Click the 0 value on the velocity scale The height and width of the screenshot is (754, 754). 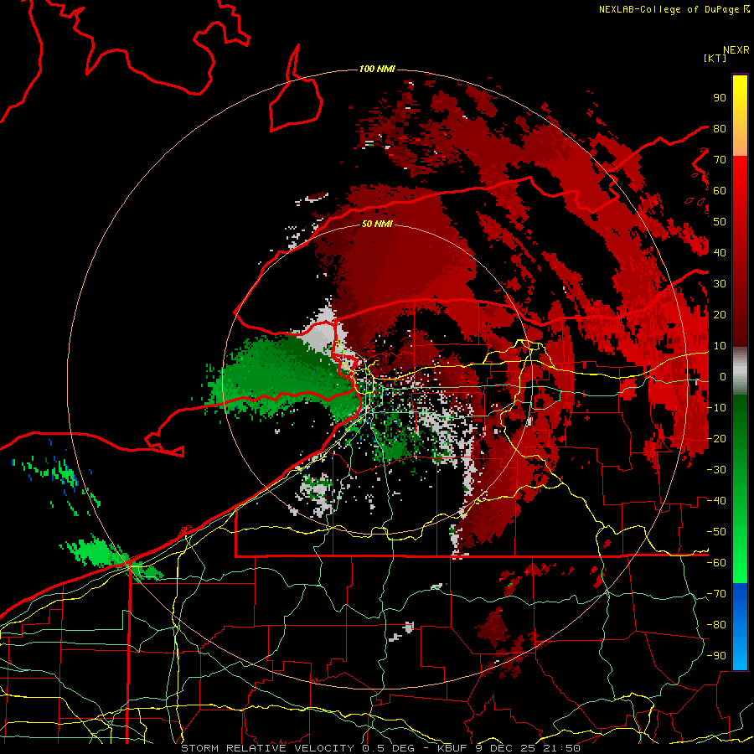point(723,376)
